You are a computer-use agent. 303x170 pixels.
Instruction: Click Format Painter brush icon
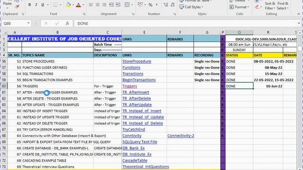17,7
